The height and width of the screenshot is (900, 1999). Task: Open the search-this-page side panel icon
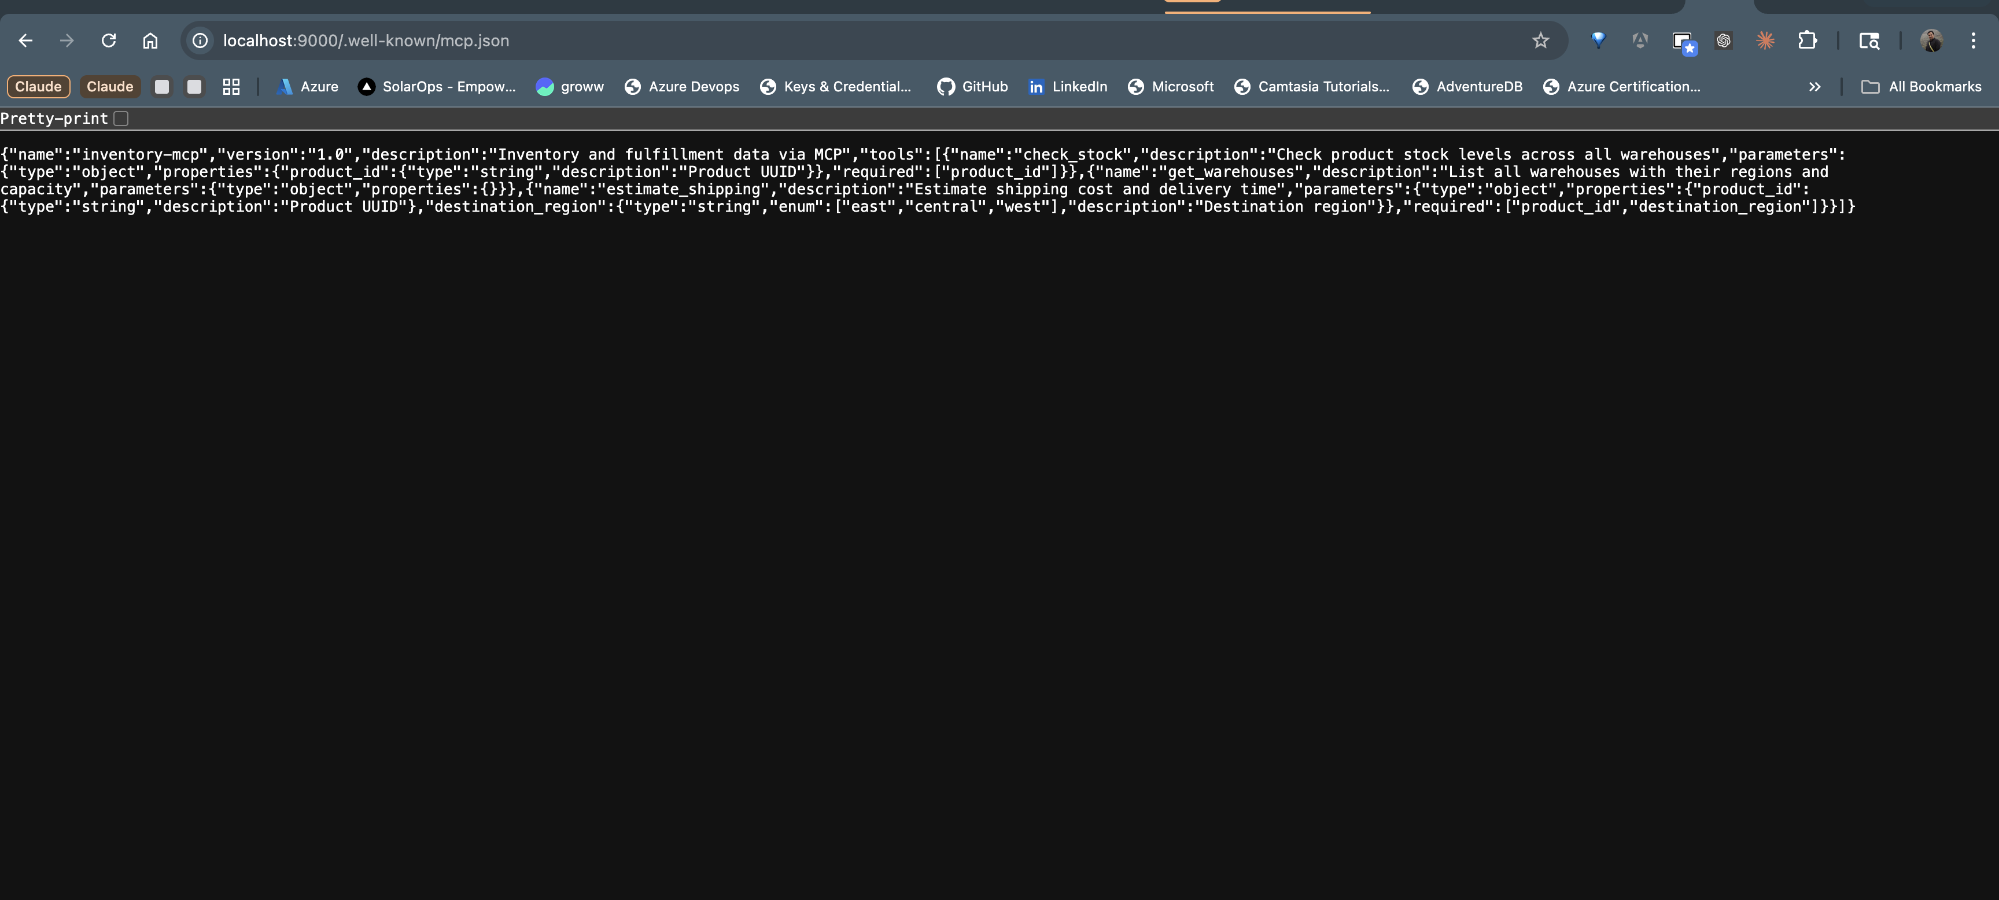(x=1869, y=40)
